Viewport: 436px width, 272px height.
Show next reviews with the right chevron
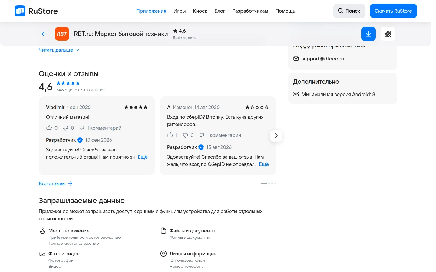click(276, 136)
